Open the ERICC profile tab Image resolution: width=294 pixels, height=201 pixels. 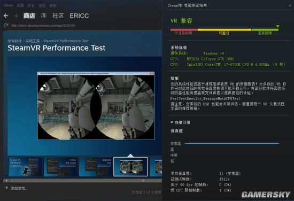click(79, 16)
